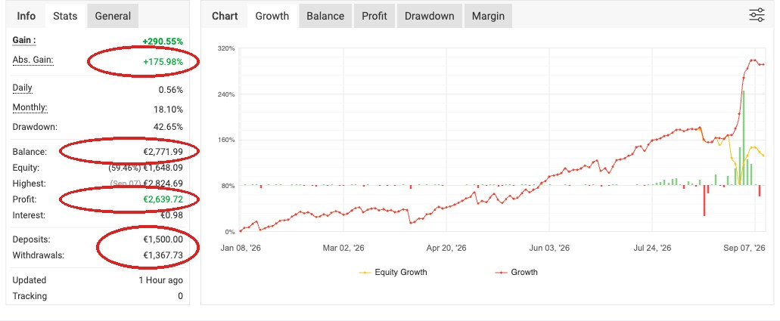Screen dimensions: 780x321
Task: Select the €0.98 interest value
Action: point(172,216)
